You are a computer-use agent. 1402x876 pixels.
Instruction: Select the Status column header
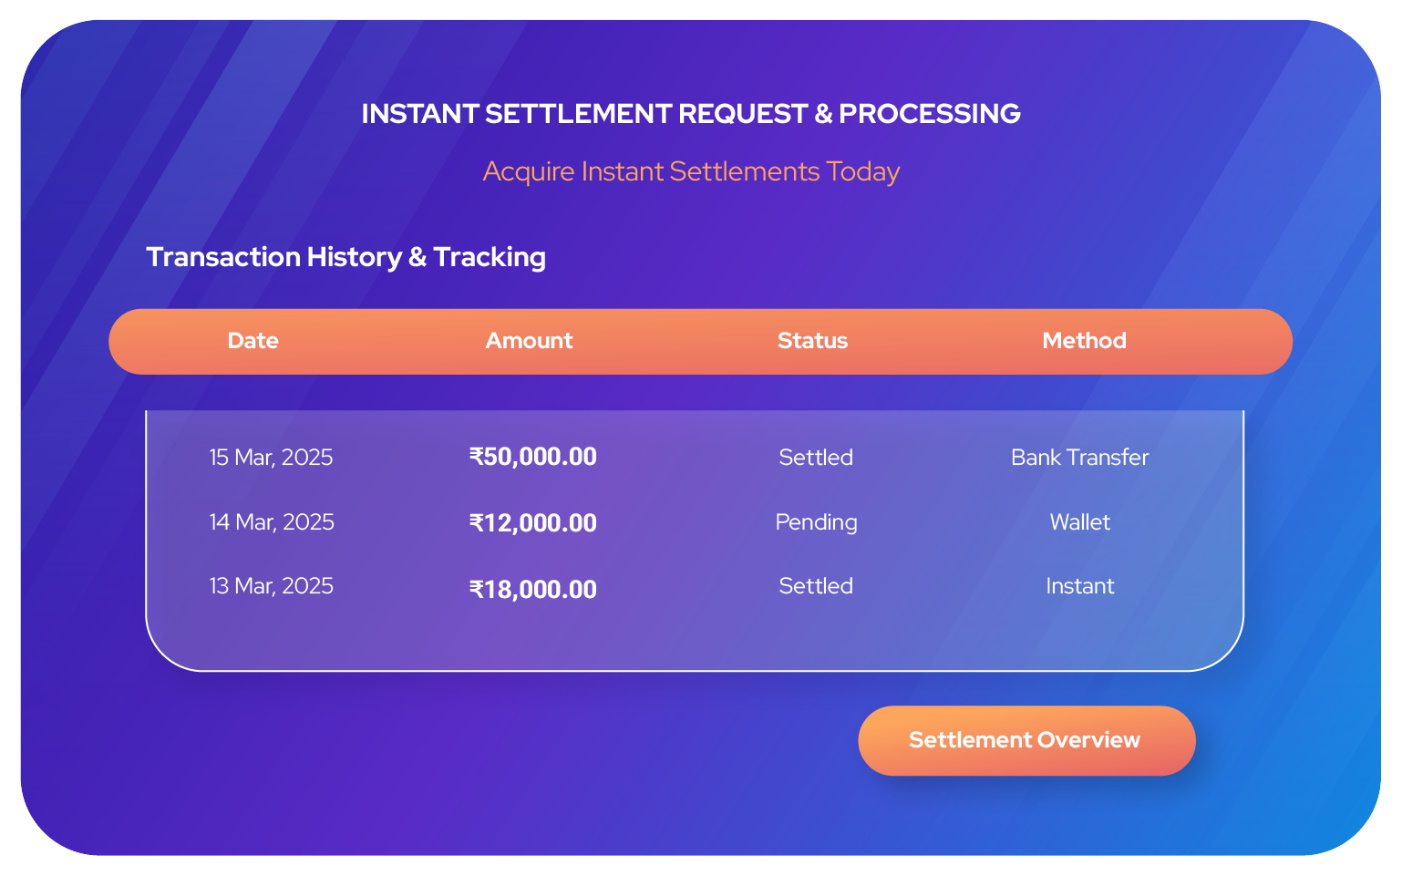(812, 341)
